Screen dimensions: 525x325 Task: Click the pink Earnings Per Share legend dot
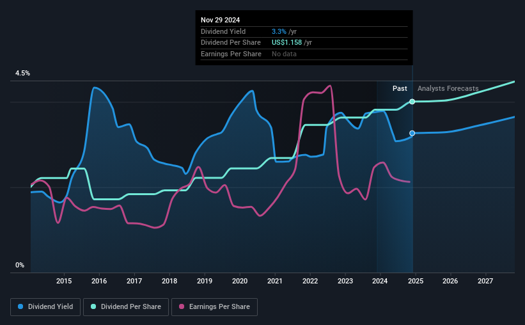182,306
